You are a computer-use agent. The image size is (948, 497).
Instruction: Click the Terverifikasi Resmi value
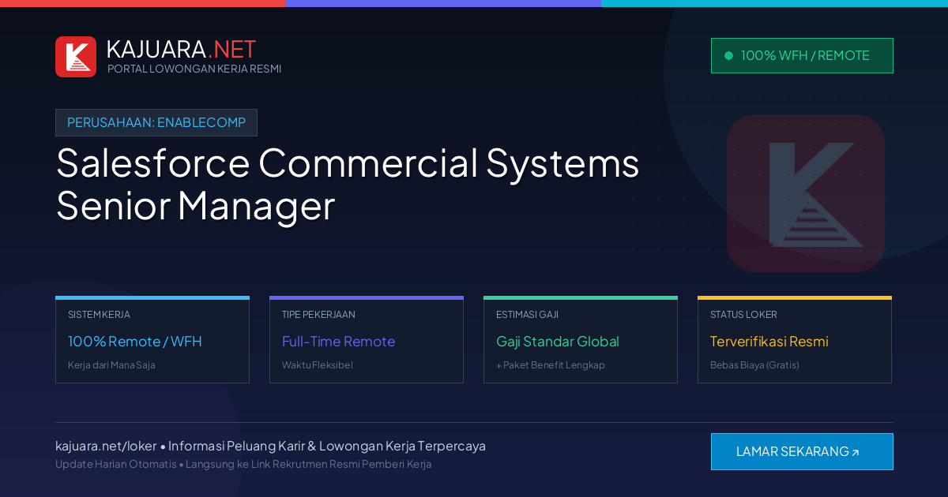[x=769, y=342]
